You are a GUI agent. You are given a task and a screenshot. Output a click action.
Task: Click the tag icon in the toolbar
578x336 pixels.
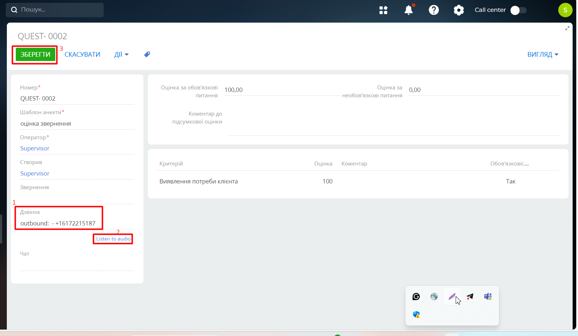147,55
